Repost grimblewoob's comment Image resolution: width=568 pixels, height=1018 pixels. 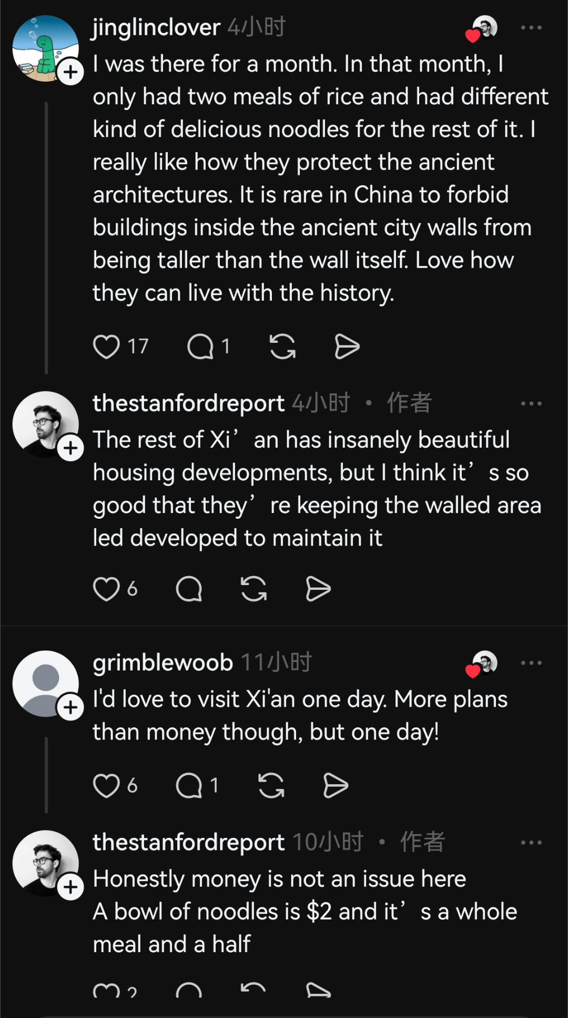pyautogui.click(x=271, y=786)
